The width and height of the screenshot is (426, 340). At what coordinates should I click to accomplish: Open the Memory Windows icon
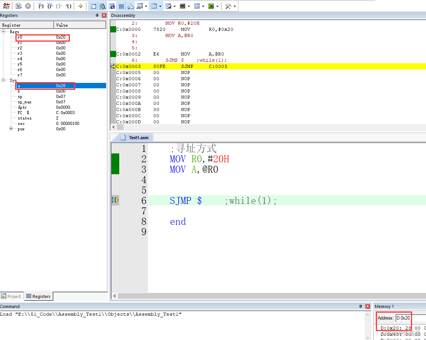click(154, 6)
